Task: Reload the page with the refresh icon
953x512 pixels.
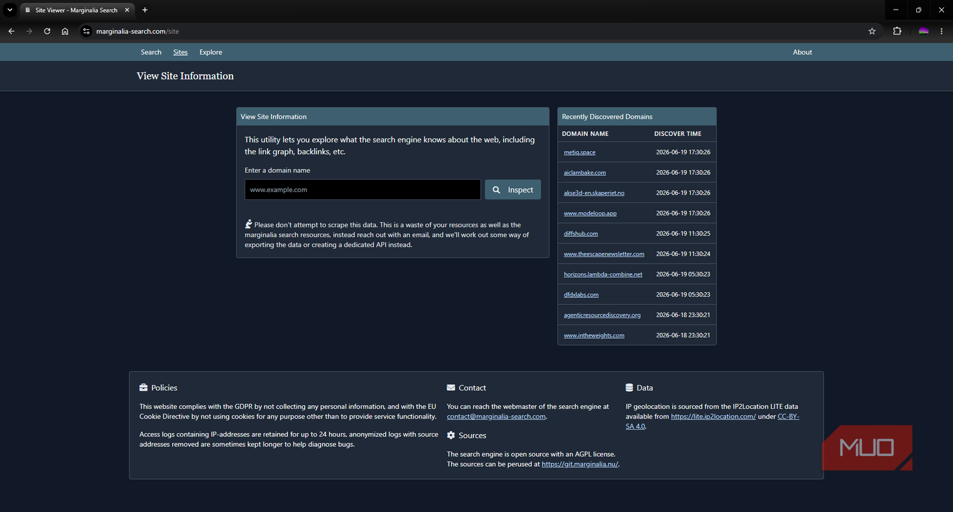Action: pyautogui.click(x=47, y=31)
